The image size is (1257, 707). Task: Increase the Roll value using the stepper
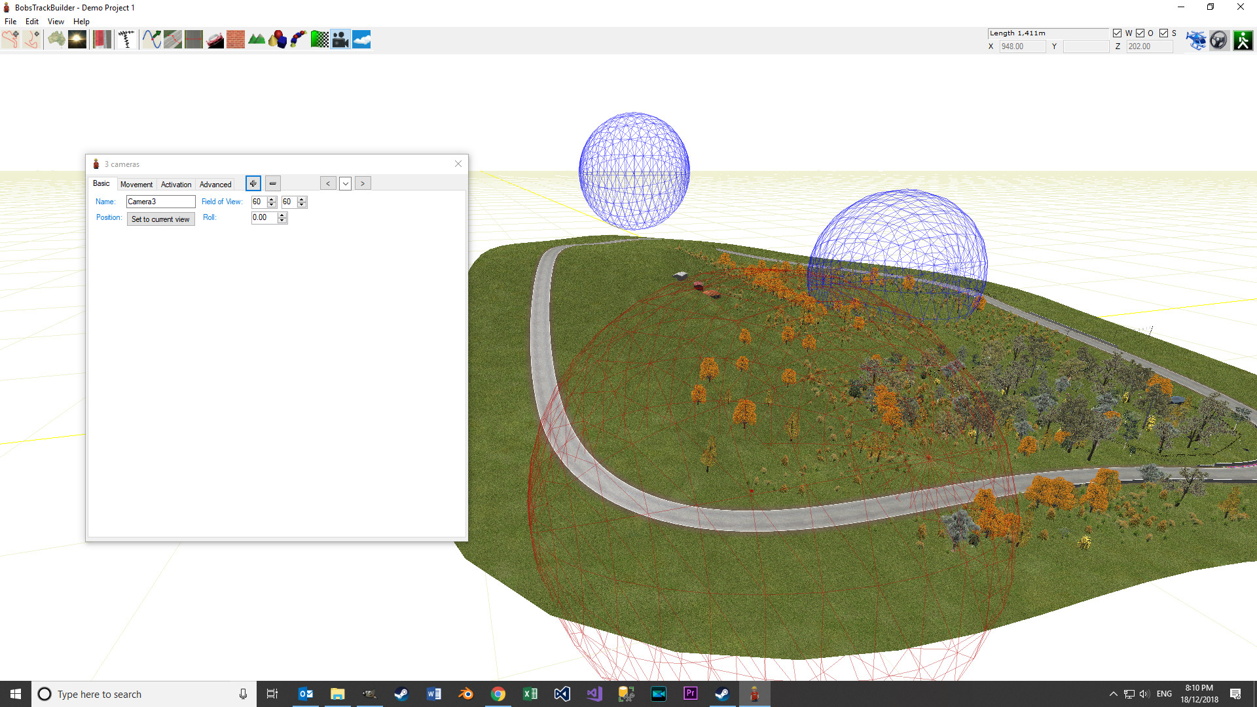click(x=282, y=215)
